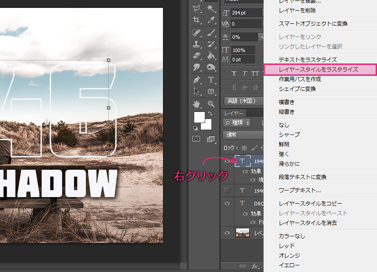Toggle faux bold in character options
377x272 pixels.
coord(234,73)
